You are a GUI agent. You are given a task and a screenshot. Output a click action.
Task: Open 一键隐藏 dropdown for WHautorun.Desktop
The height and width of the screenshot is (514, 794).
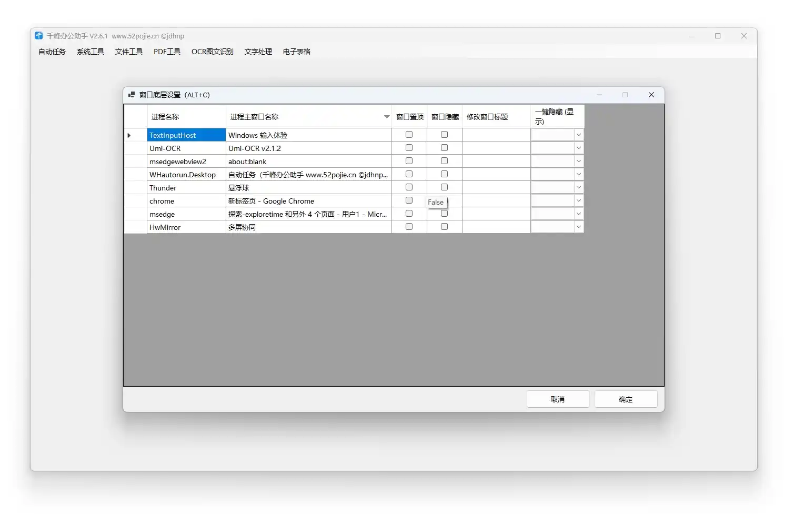(578, 174)
